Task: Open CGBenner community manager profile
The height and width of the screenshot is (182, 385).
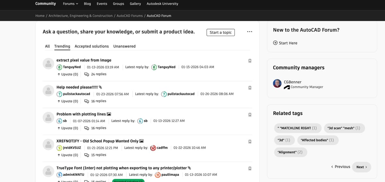Action: pyautogui.click(x=293, y=82)
